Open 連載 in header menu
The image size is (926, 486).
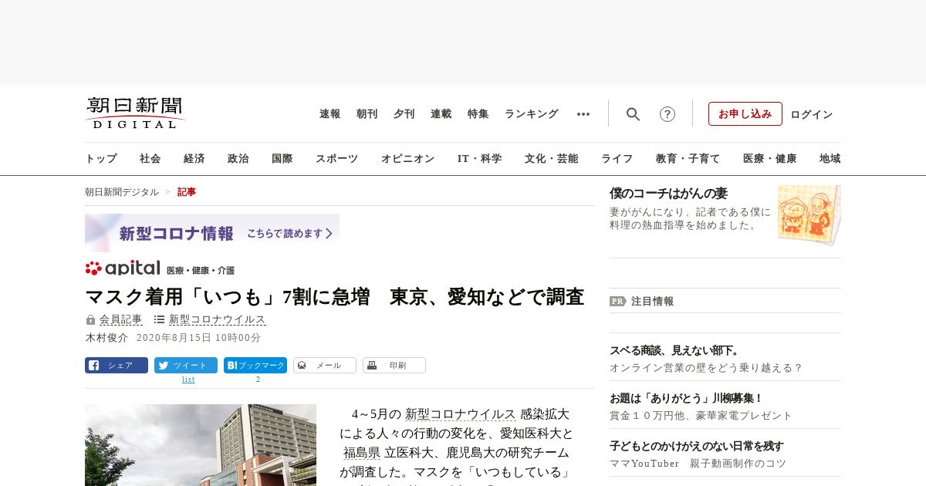(x=441, y=114)
